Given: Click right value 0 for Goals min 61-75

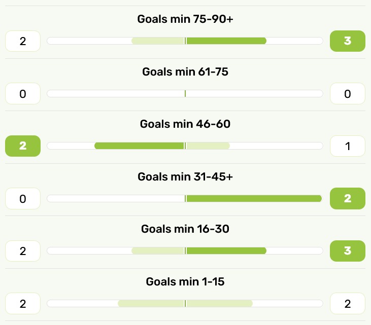Looking at the screenshot, I should point(347,94).
